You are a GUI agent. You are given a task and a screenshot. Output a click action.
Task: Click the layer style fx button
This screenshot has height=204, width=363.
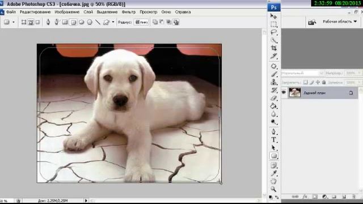coord(305,197)
